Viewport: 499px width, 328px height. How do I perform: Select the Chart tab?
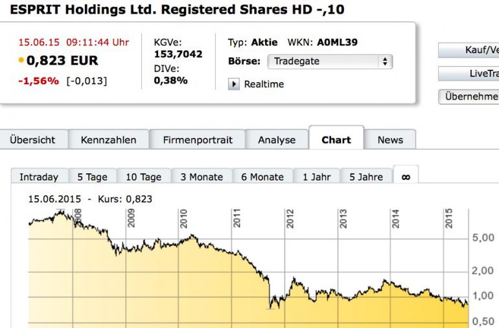pos(336,139)
